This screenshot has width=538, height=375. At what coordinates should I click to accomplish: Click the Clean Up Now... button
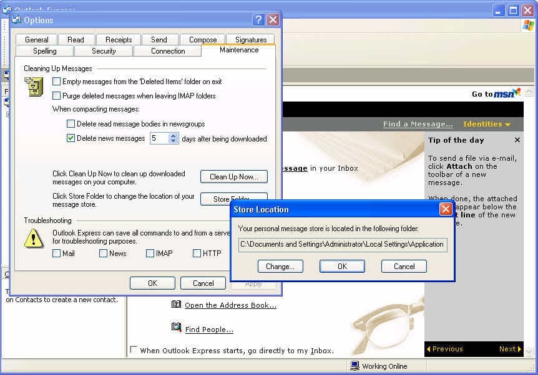[234, 177]
